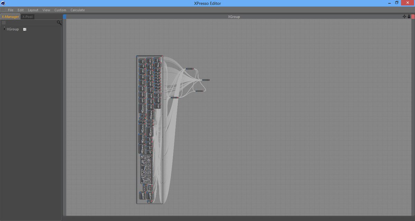415x221 pixels.
Task: Click the search magnifier in X-Manager
Action: (59, 23)
